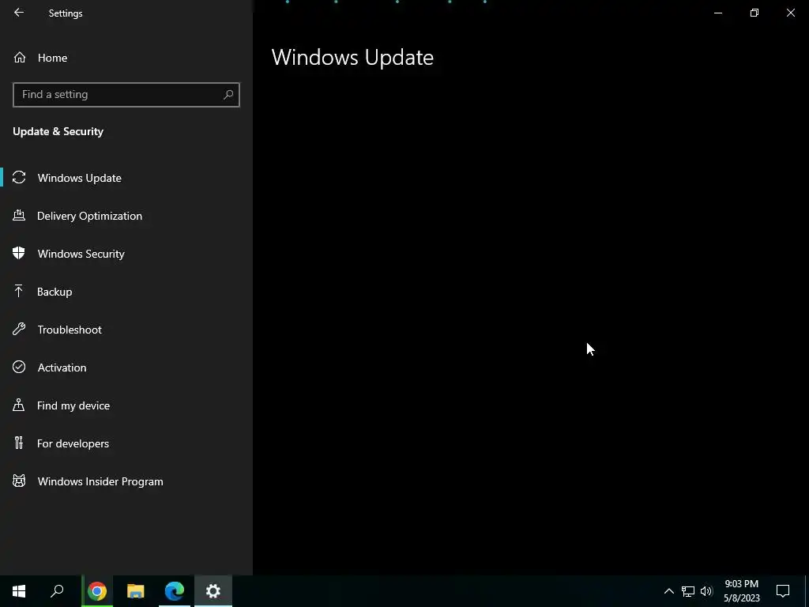The image size is (809, 607).
Task: Open the Troubleshoot page
Action: coord(126,330)
